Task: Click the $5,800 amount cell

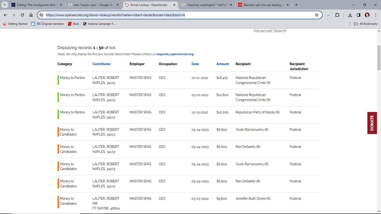Action: [x=222, y=199]
